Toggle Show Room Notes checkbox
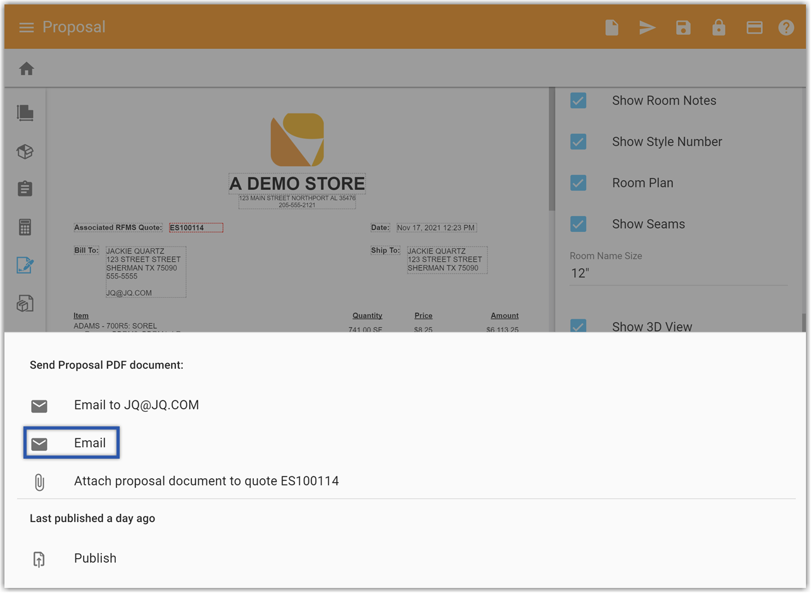 pos(578,101)
